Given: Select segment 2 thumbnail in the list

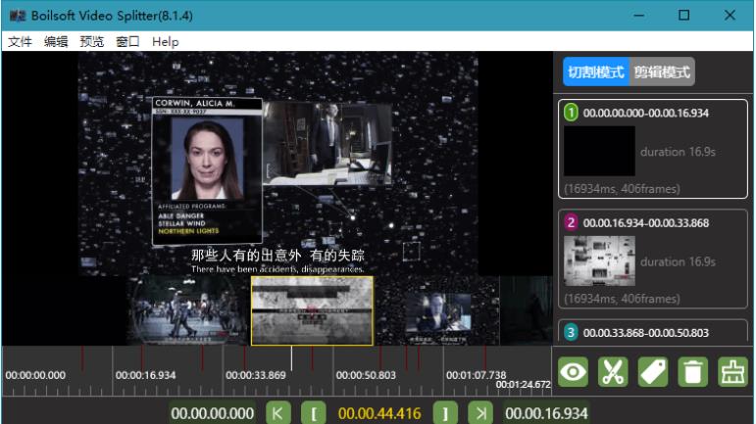Looking at the screenshot, I should [599, 261].
